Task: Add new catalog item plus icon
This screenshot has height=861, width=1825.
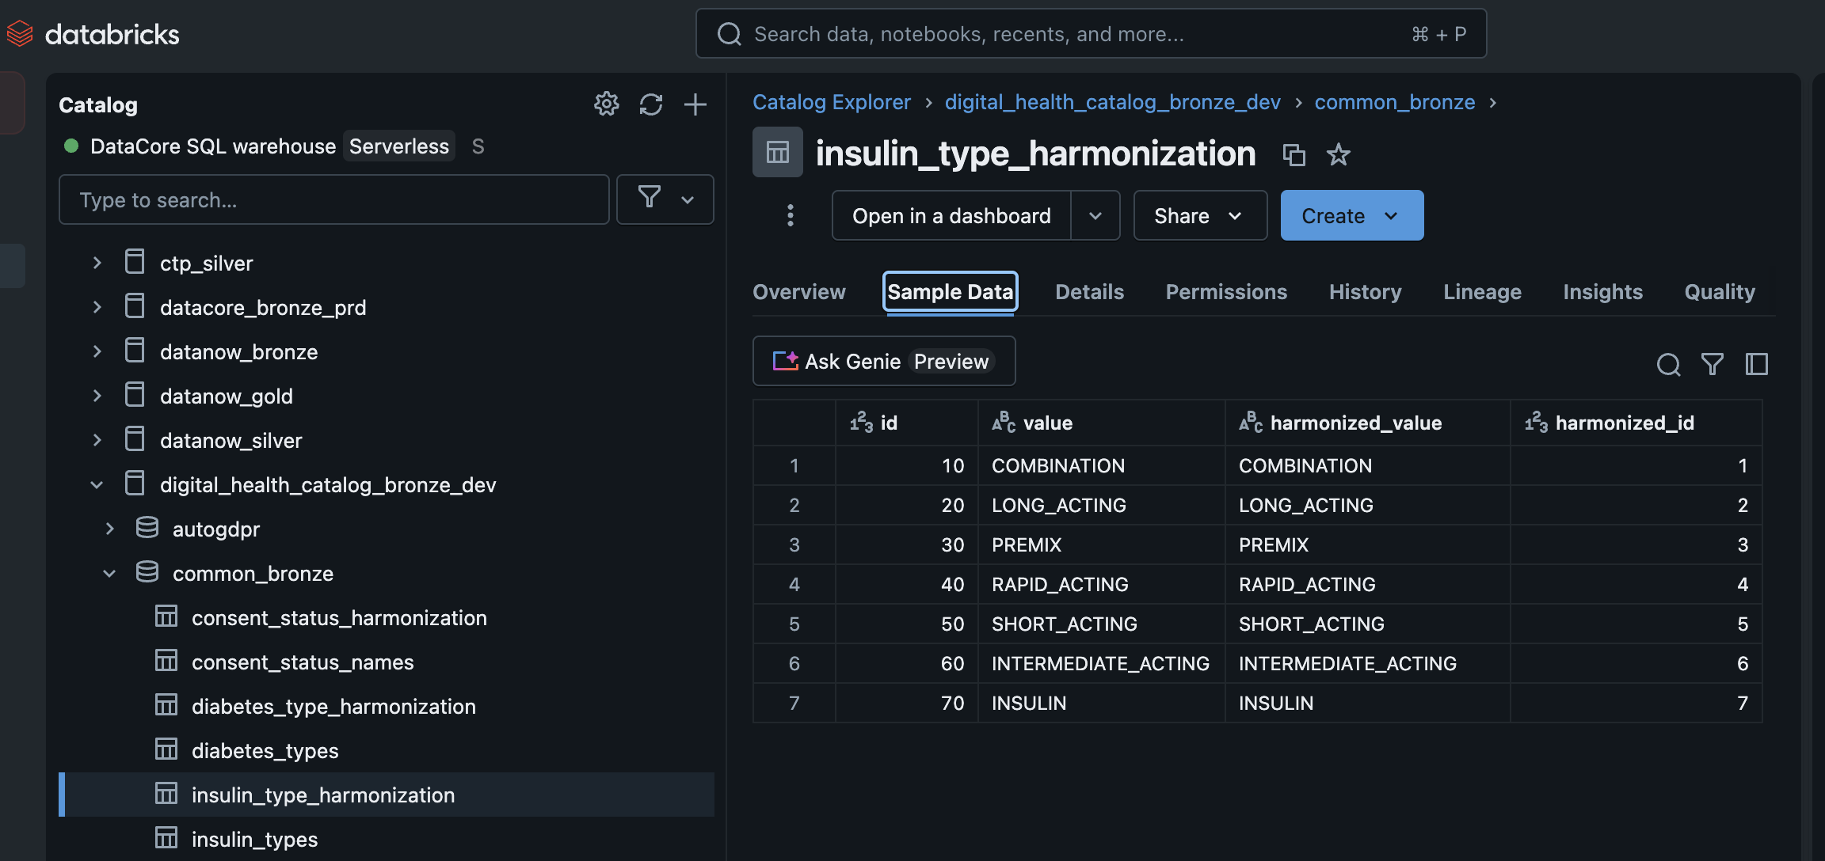Action: click(x=695, y=104)
